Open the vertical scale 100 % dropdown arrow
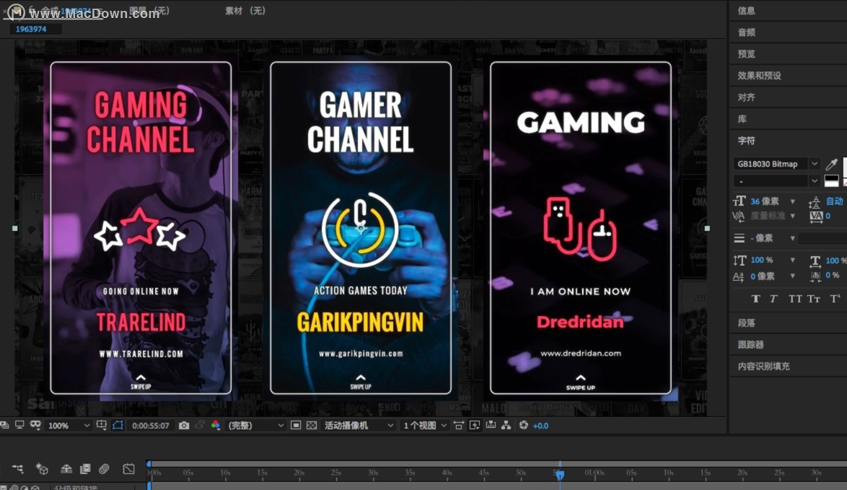Screen dimensions: 847x490 (x=792, y=261)
